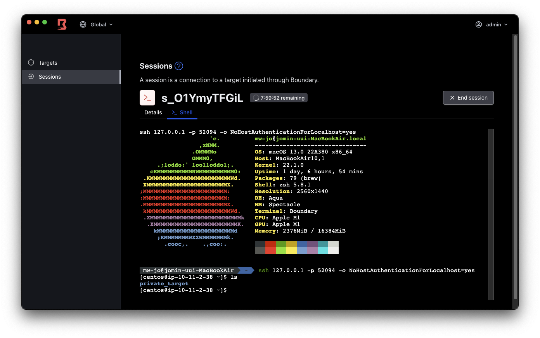Click the 'Host: MacBookAir10,1' line

[x=290, y=159]
